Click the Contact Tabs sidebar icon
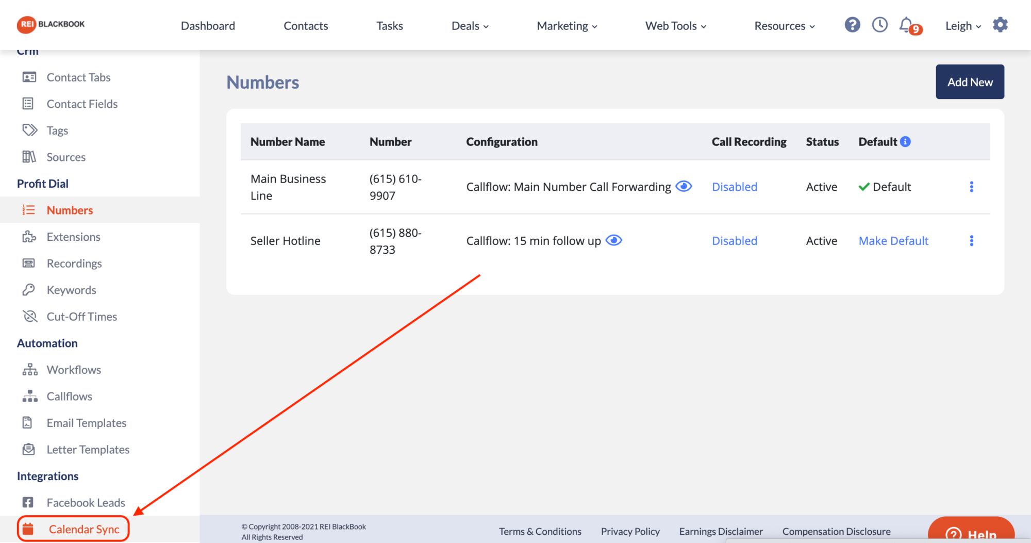Image resolution: width=1031 pixels, height=543 pixels. pos(29,77)
